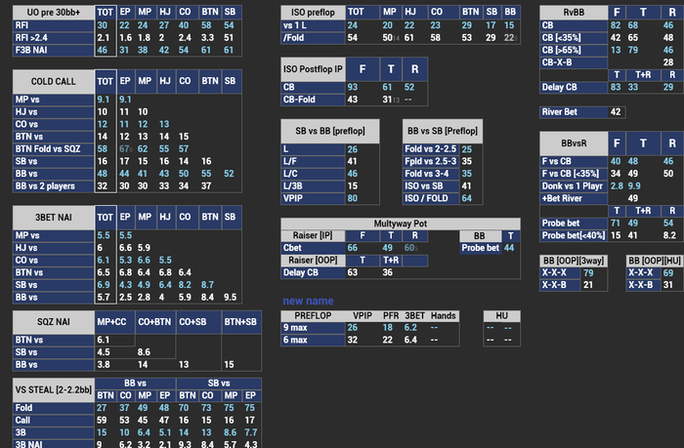684x448 pixels.
Task: Select the 'vs 1 L' row label
Action: 313,25
